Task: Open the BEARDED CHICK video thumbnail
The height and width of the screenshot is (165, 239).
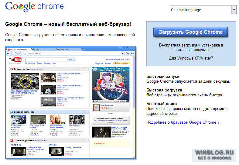Action: tap(57, 120)
